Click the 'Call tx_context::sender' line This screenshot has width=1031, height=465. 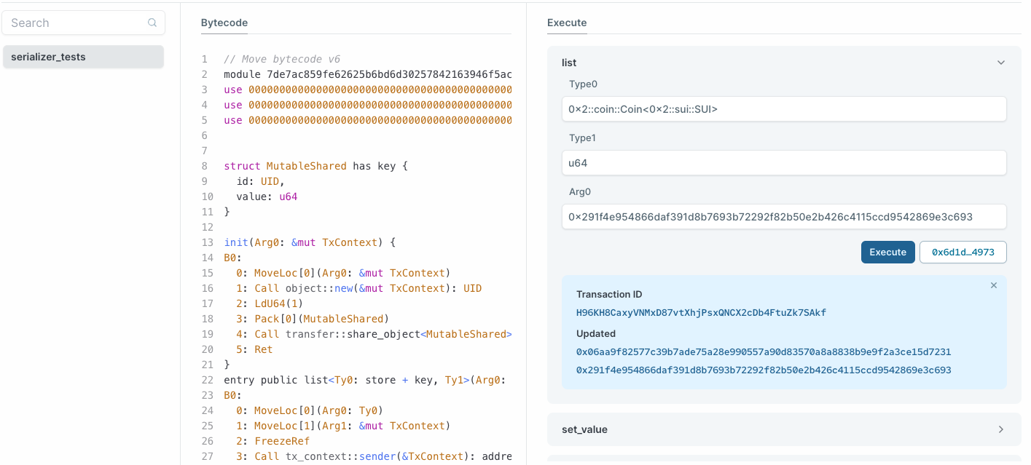click(x=374, y=456)
